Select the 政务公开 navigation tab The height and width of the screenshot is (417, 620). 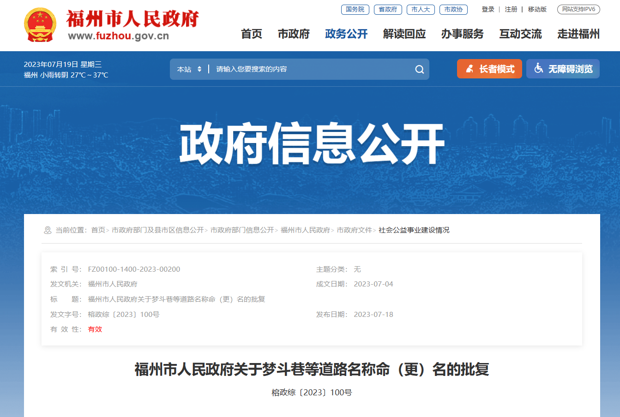click(x=346, y=34)
